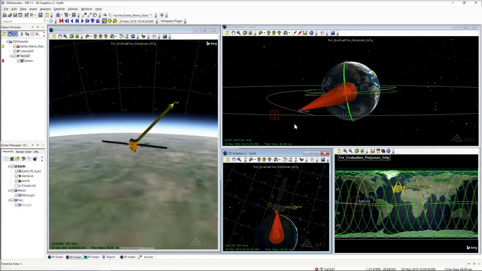482x271 pixels.
Task: Open a scenario with the open-folder icon
Action: pyautogui.click(x=10, y=15)
